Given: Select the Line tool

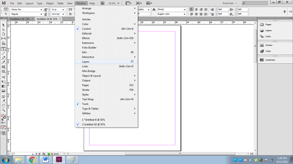Looking at the screenshot, I should [3, 54].
